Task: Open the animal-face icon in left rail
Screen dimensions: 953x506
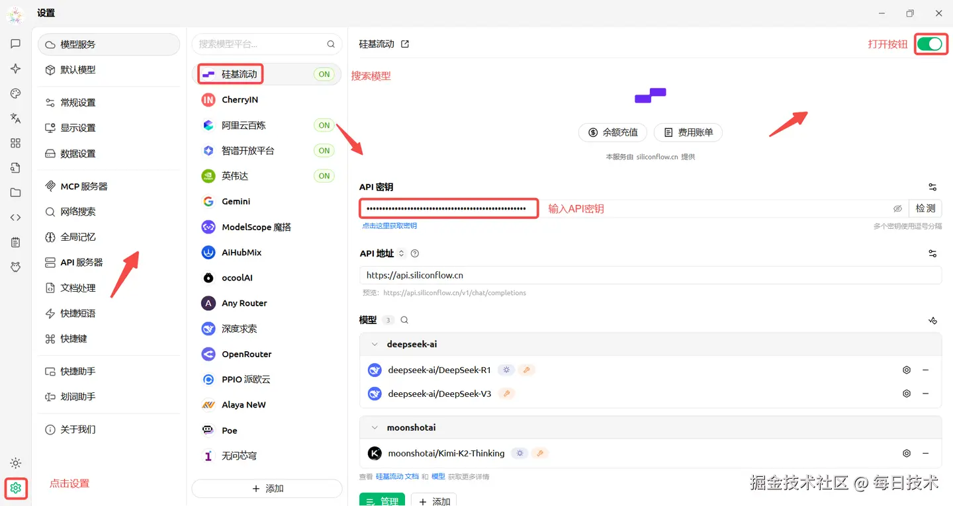Action: 15,267
